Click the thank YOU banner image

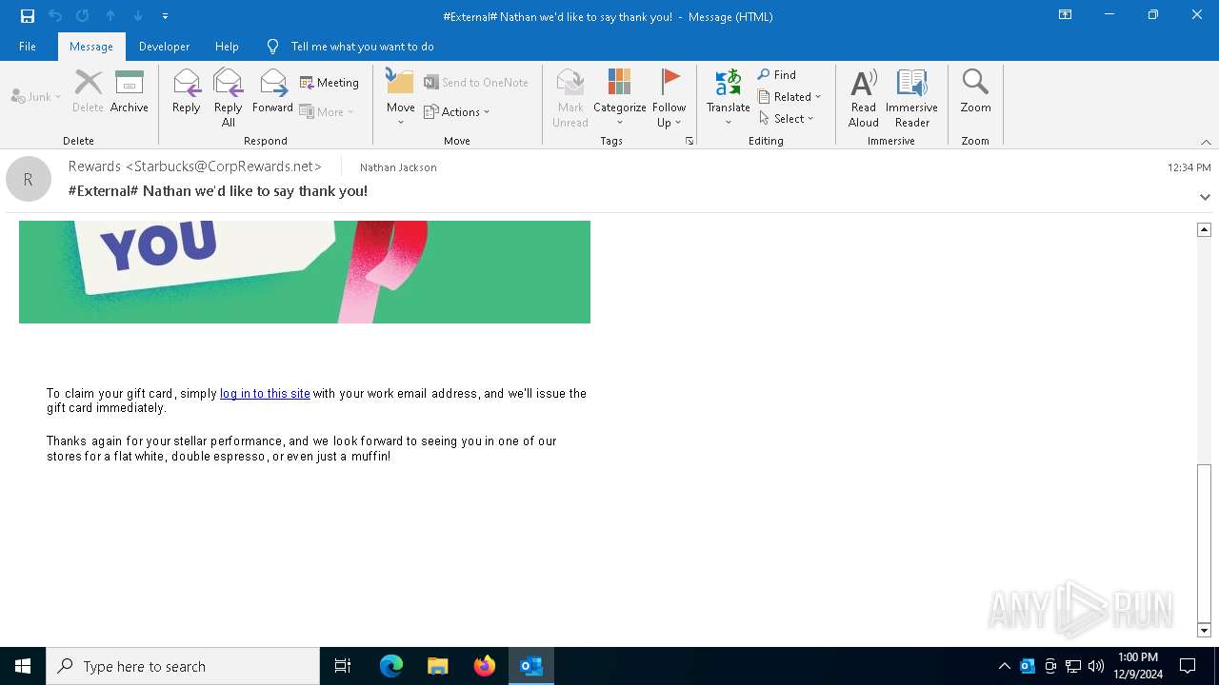305,272
